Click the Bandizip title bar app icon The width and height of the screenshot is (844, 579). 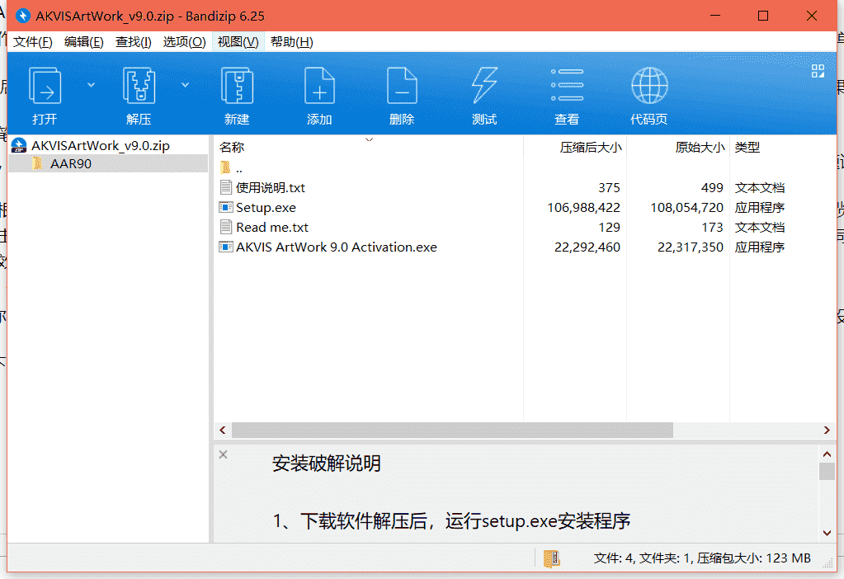tap(22, 16)
